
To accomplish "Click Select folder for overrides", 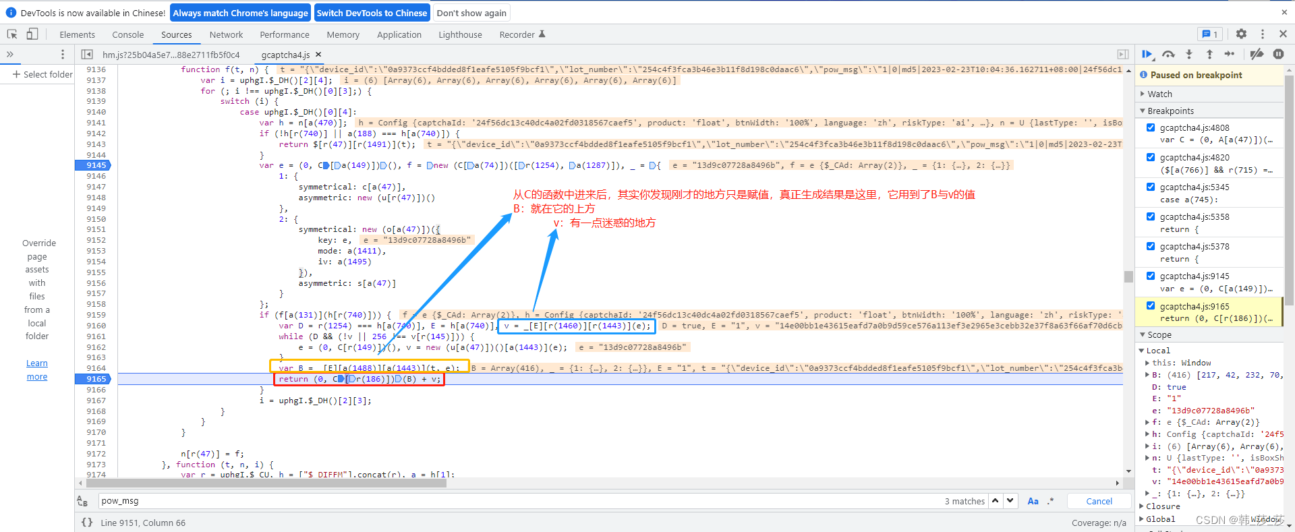I will 42,74.
